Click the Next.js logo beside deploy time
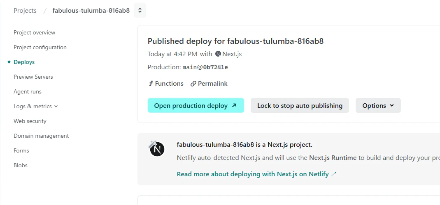 point(218,54)
